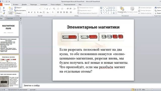
Task: Click the Создать слайд new slide icon
Action: (x=11, y=9)
